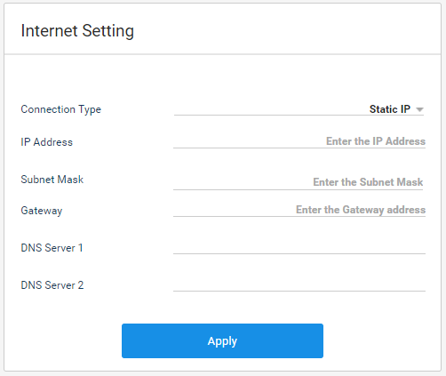446x376 pixels.
Task: Focus the IP Address input field
Action: [299, 141]
